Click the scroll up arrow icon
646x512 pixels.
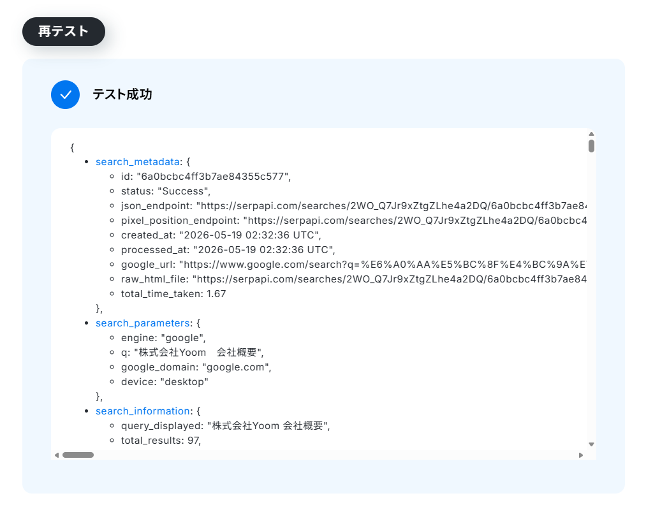point(591,134)
